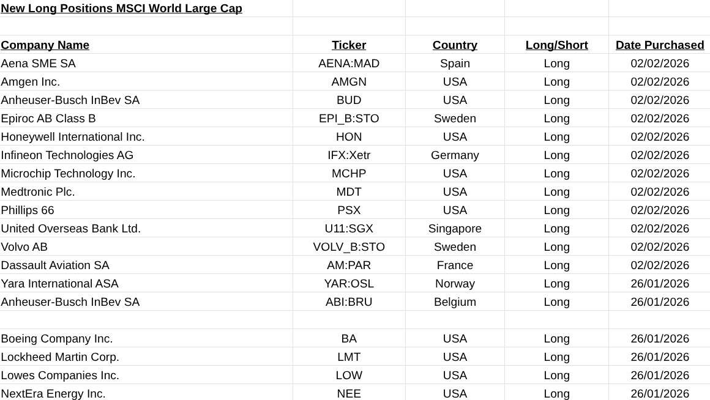Select the Phillips 66 company cell
This screenshot has height=400, width=710.
click(28, 210)
